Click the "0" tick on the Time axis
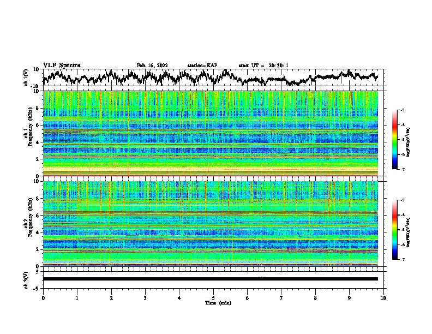 43,298
